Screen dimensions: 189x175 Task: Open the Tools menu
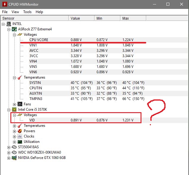[x=27, y=12]
